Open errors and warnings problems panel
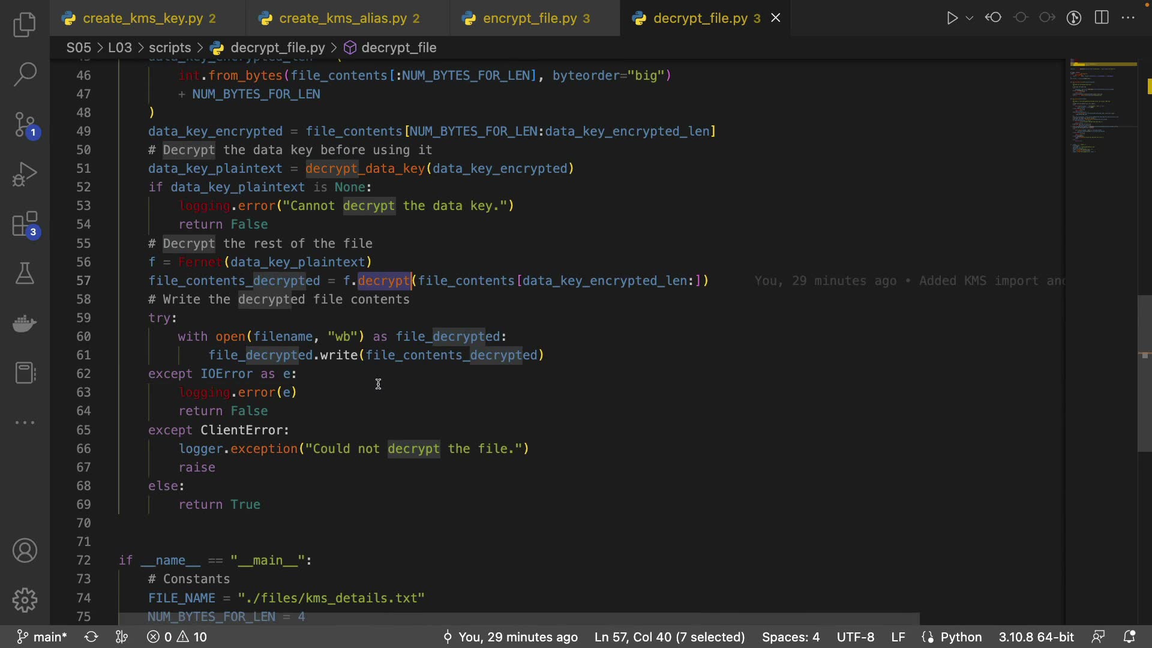Image resolution: width=1152 pixels, height=648 pixels. [178, 637]
